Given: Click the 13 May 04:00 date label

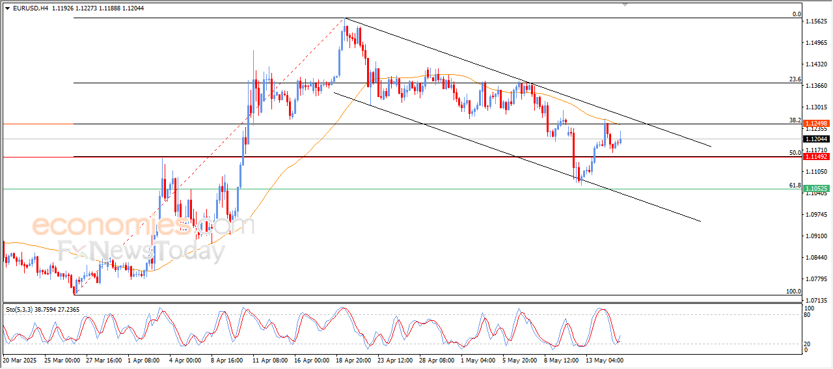Looking at the screenshot, I should tap(606, 359).
